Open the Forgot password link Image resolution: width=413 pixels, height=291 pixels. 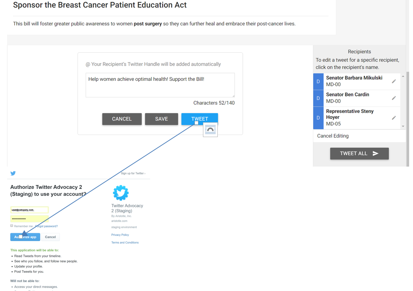(x=47, y=226)
